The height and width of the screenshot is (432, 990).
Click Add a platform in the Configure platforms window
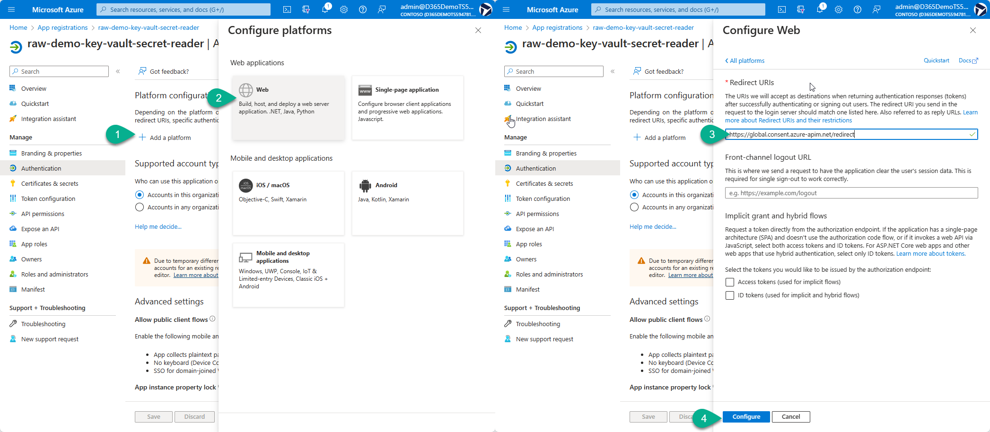point(165,138)
